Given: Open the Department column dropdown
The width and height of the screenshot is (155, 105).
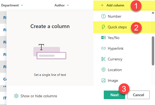Looking at the screenshot, I should click(x=22, y=5).
